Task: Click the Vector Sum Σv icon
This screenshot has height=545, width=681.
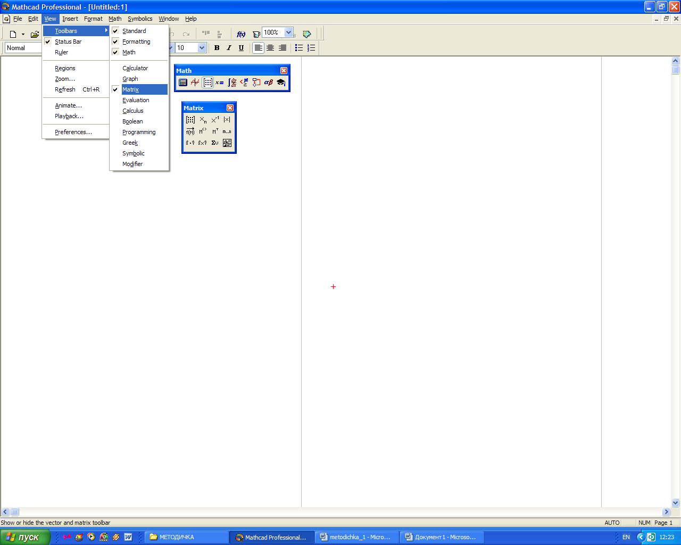Action: point(215,143)
